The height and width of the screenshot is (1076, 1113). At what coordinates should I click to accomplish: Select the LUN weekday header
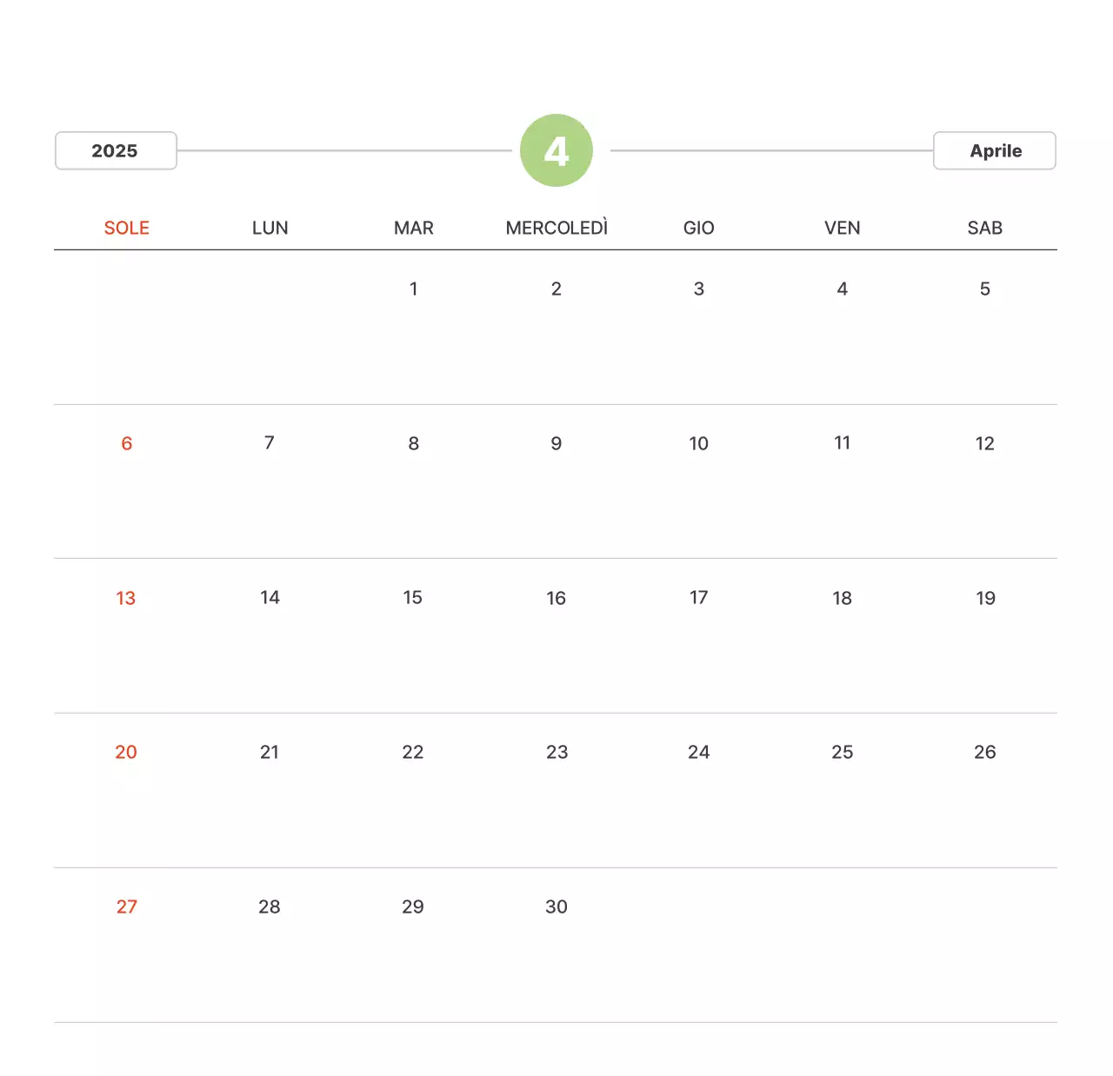click(x=270, y=228)
